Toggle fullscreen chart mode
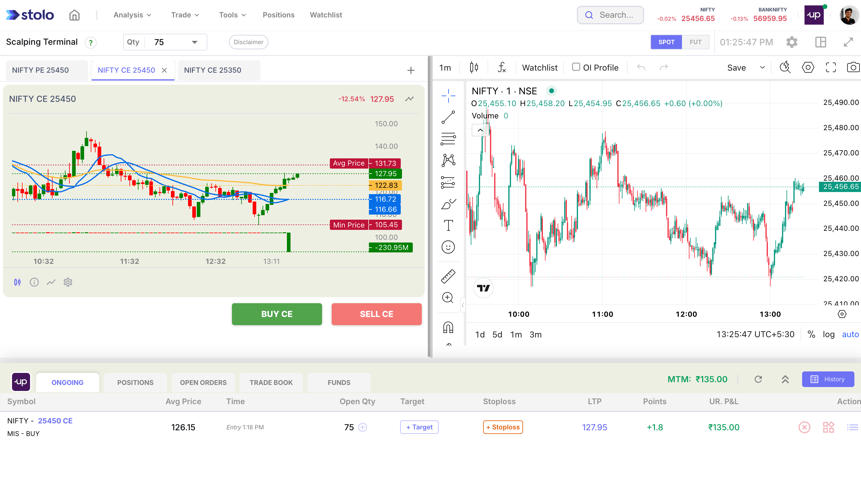861x488 pixels. (831, 67)
